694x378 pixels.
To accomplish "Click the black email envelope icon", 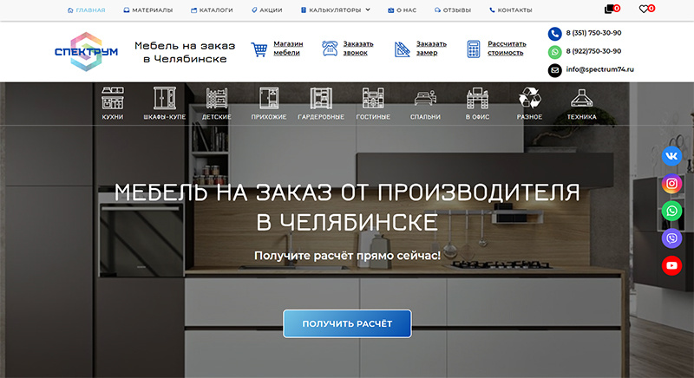I will click(x=554, y=70).
